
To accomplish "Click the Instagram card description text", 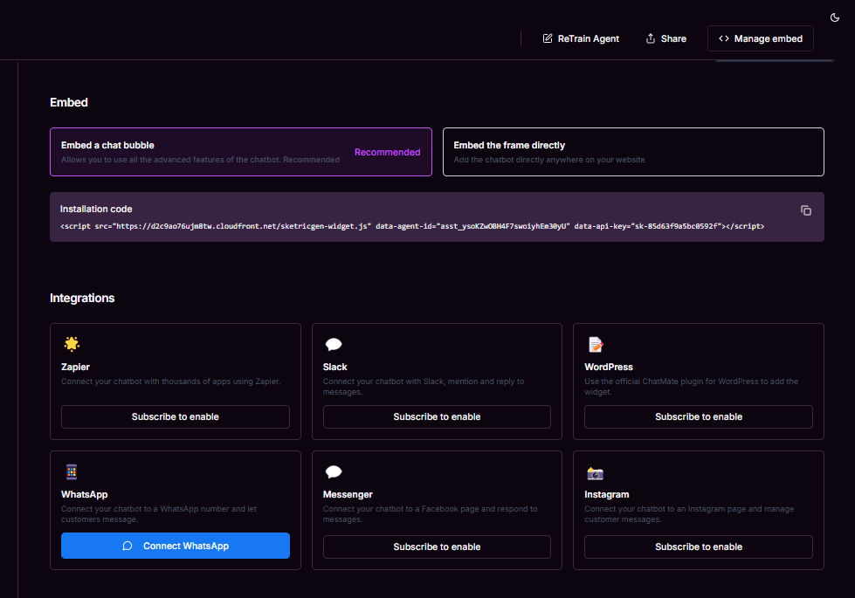I will [x=689, y=514].
